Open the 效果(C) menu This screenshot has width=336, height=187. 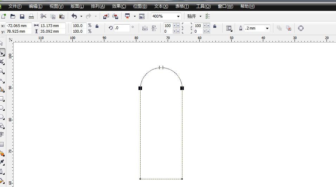point(119,6)
